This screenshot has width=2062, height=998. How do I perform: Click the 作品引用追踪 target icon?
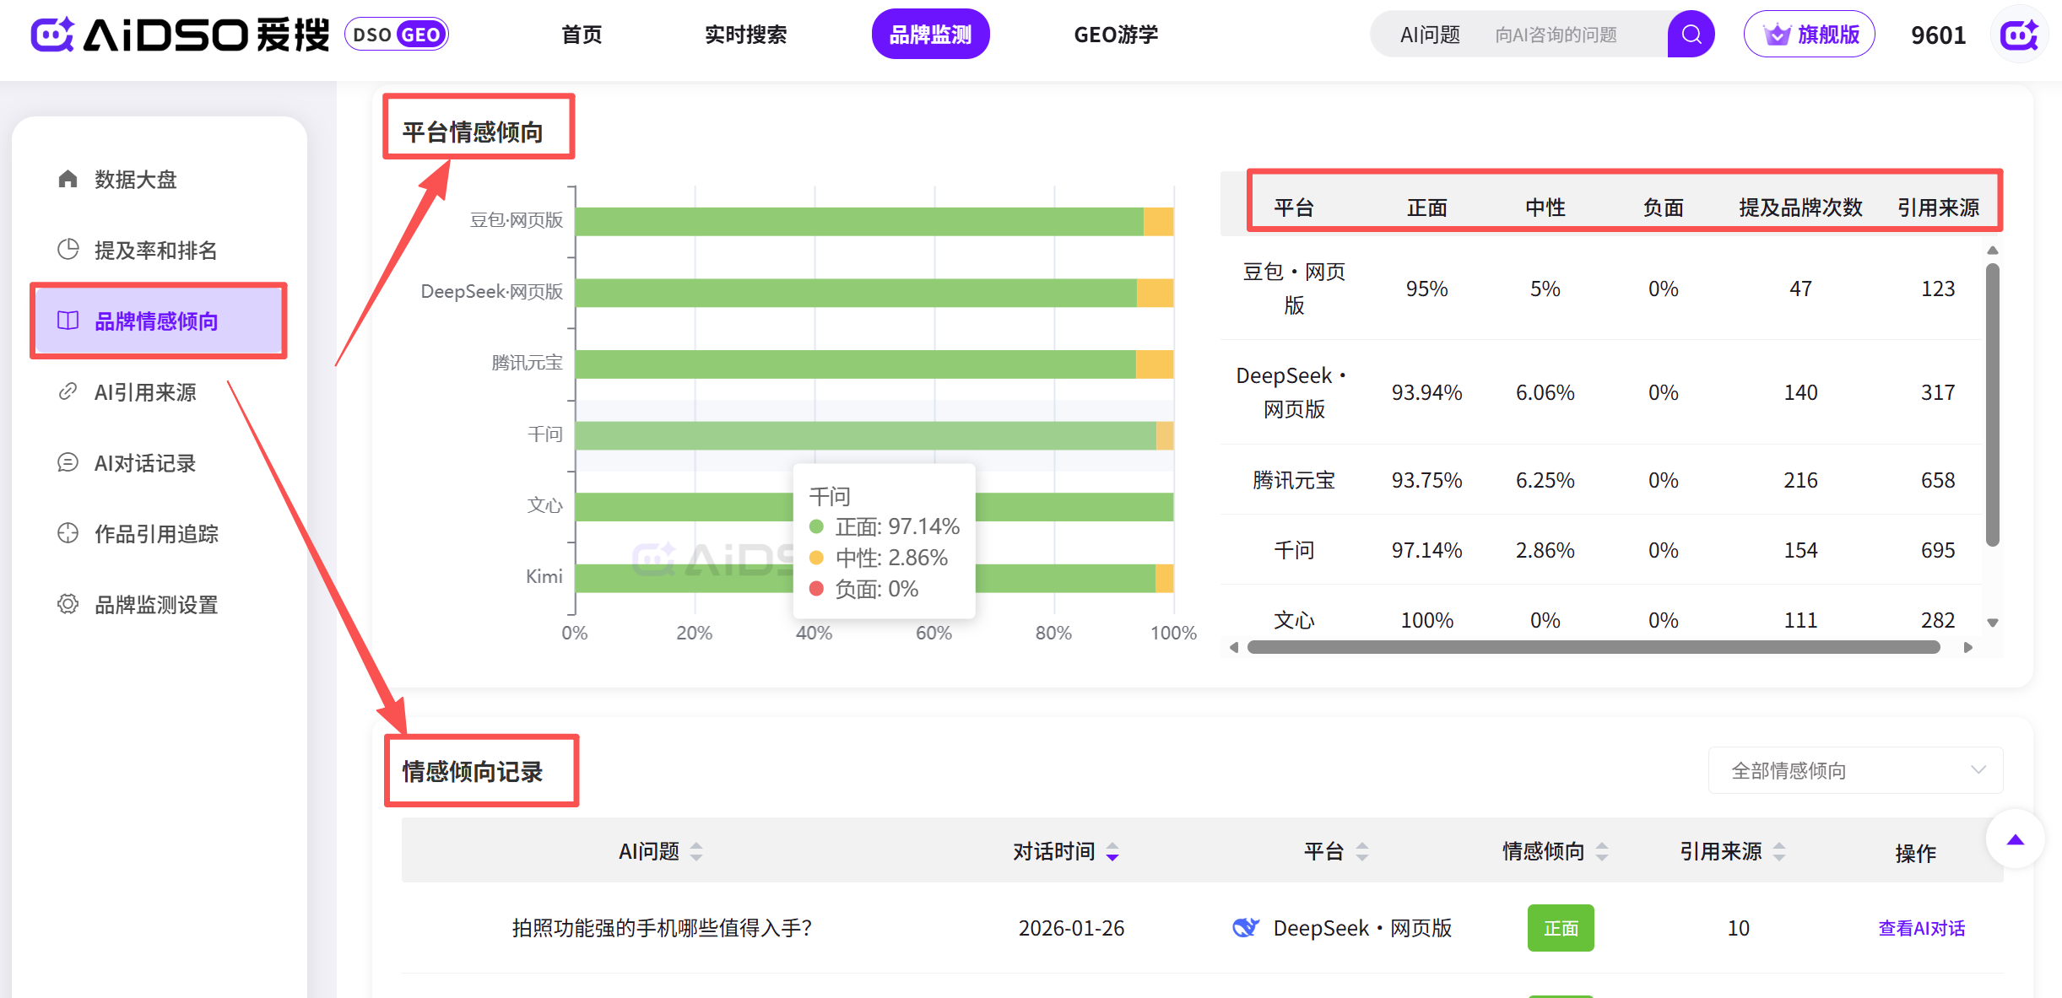point(68,533)
